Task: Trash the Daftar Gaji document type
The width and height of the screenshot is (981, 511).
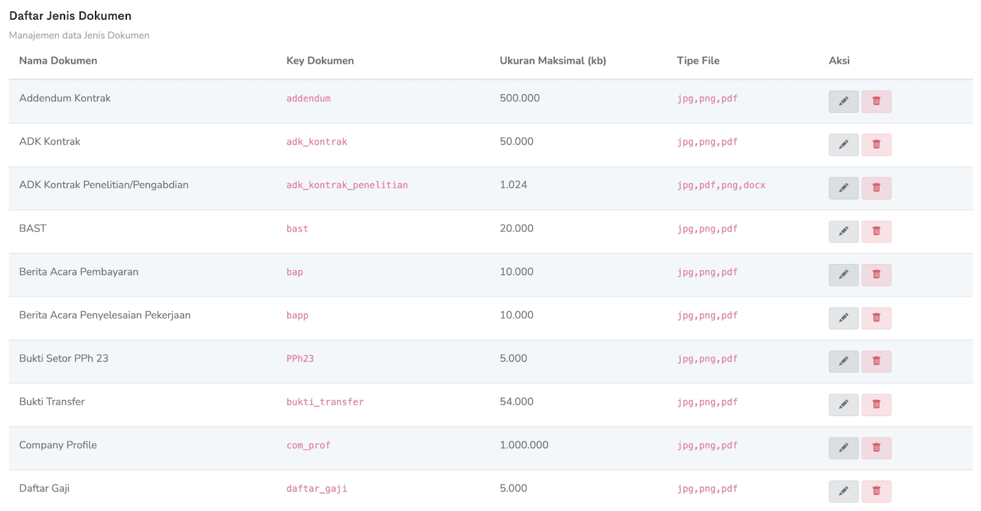Action: [x=876, y=491]
